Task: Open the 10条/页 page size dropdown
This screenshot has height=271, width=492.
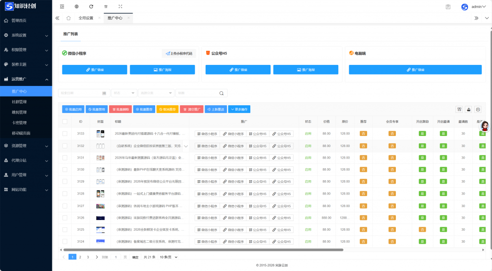Action: (x=169, y=257)
